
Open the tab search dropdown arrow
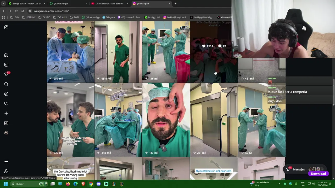tap(3, 4)
